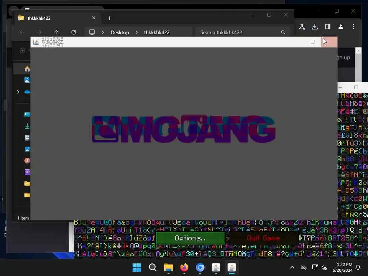Open Desktop folder in Explorer sidebar
This screenshot has height=276, width=368.
[27, 115]
